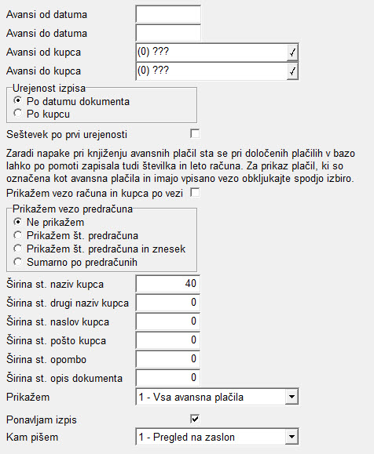Choose Prikažem št. predračuna option
The height and width of the screenshot is (454, 374).
pos(18,235)
